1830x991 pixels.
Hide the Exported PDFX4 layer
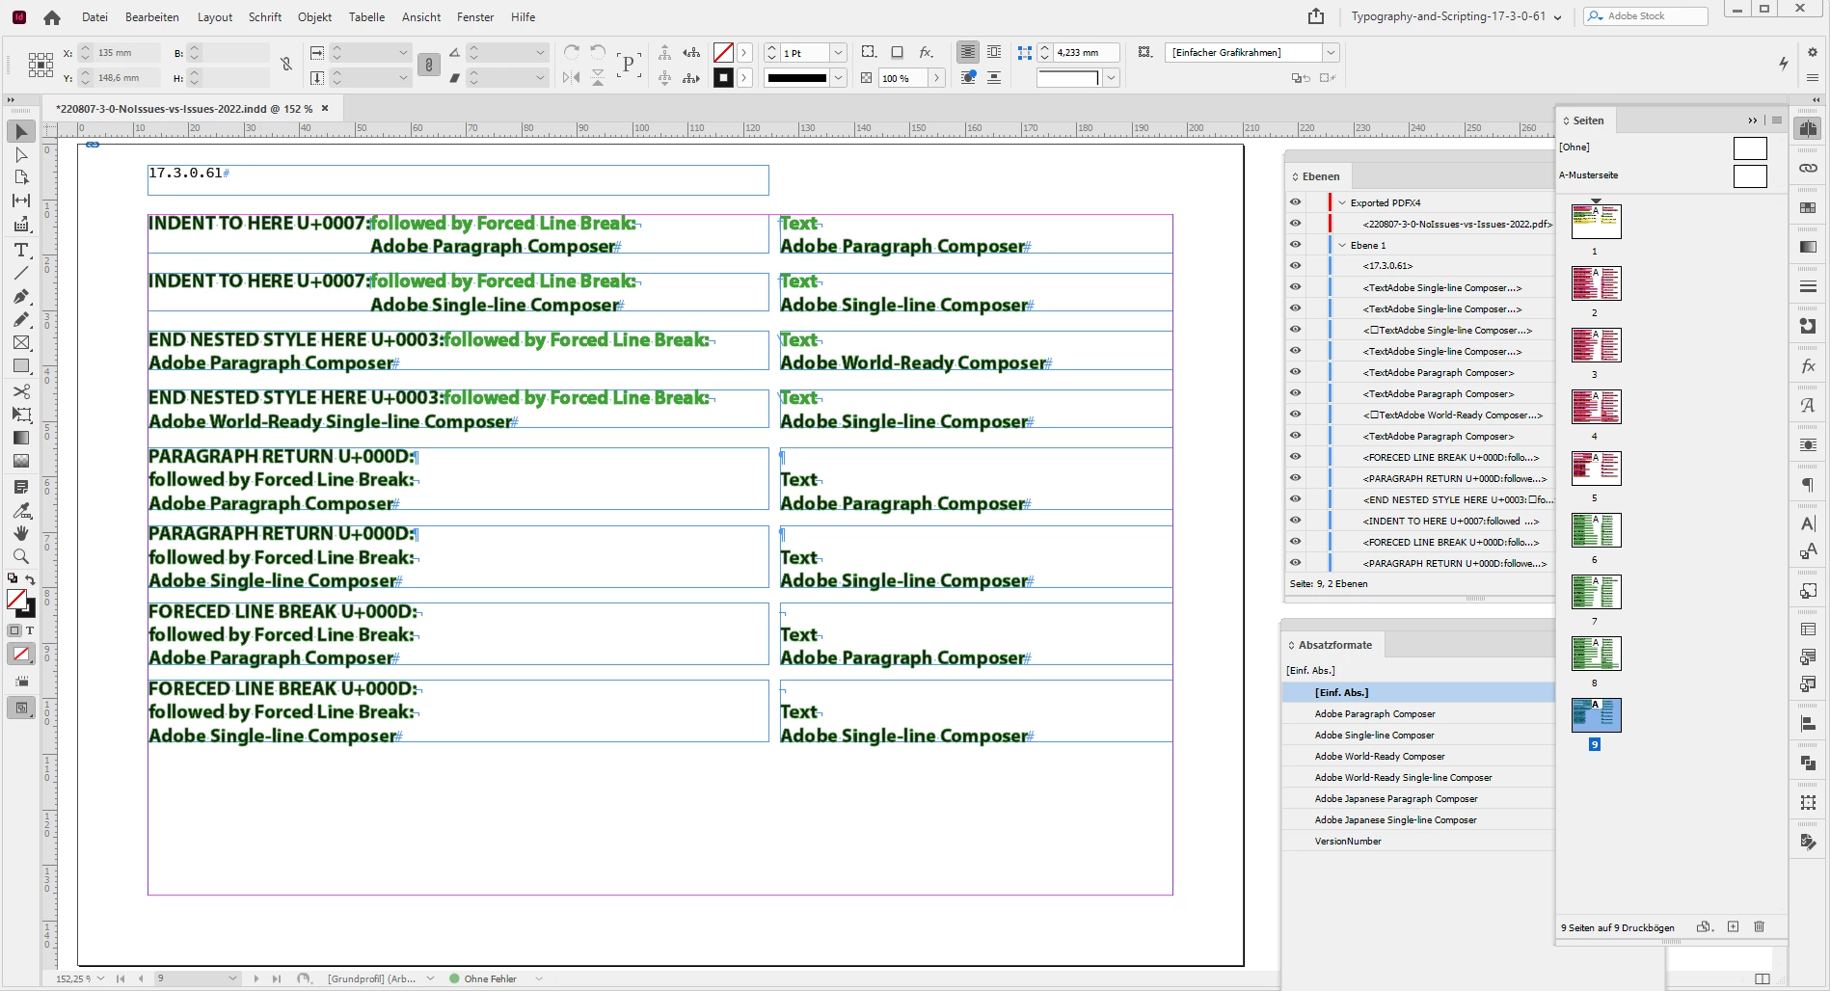coord(1295,202)
